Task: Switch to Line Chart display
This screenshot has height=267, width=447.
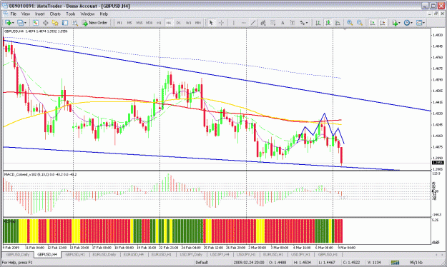Action: [338, 23]
